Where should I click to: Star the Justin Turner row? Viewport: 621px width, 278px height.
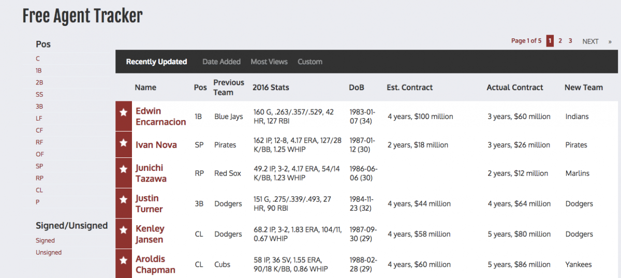[x=123, y=199]
